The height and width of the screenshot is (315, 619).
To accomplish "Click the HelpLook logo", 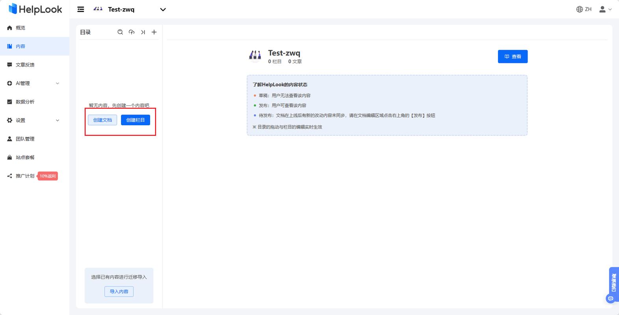I will tap(35, 9).
